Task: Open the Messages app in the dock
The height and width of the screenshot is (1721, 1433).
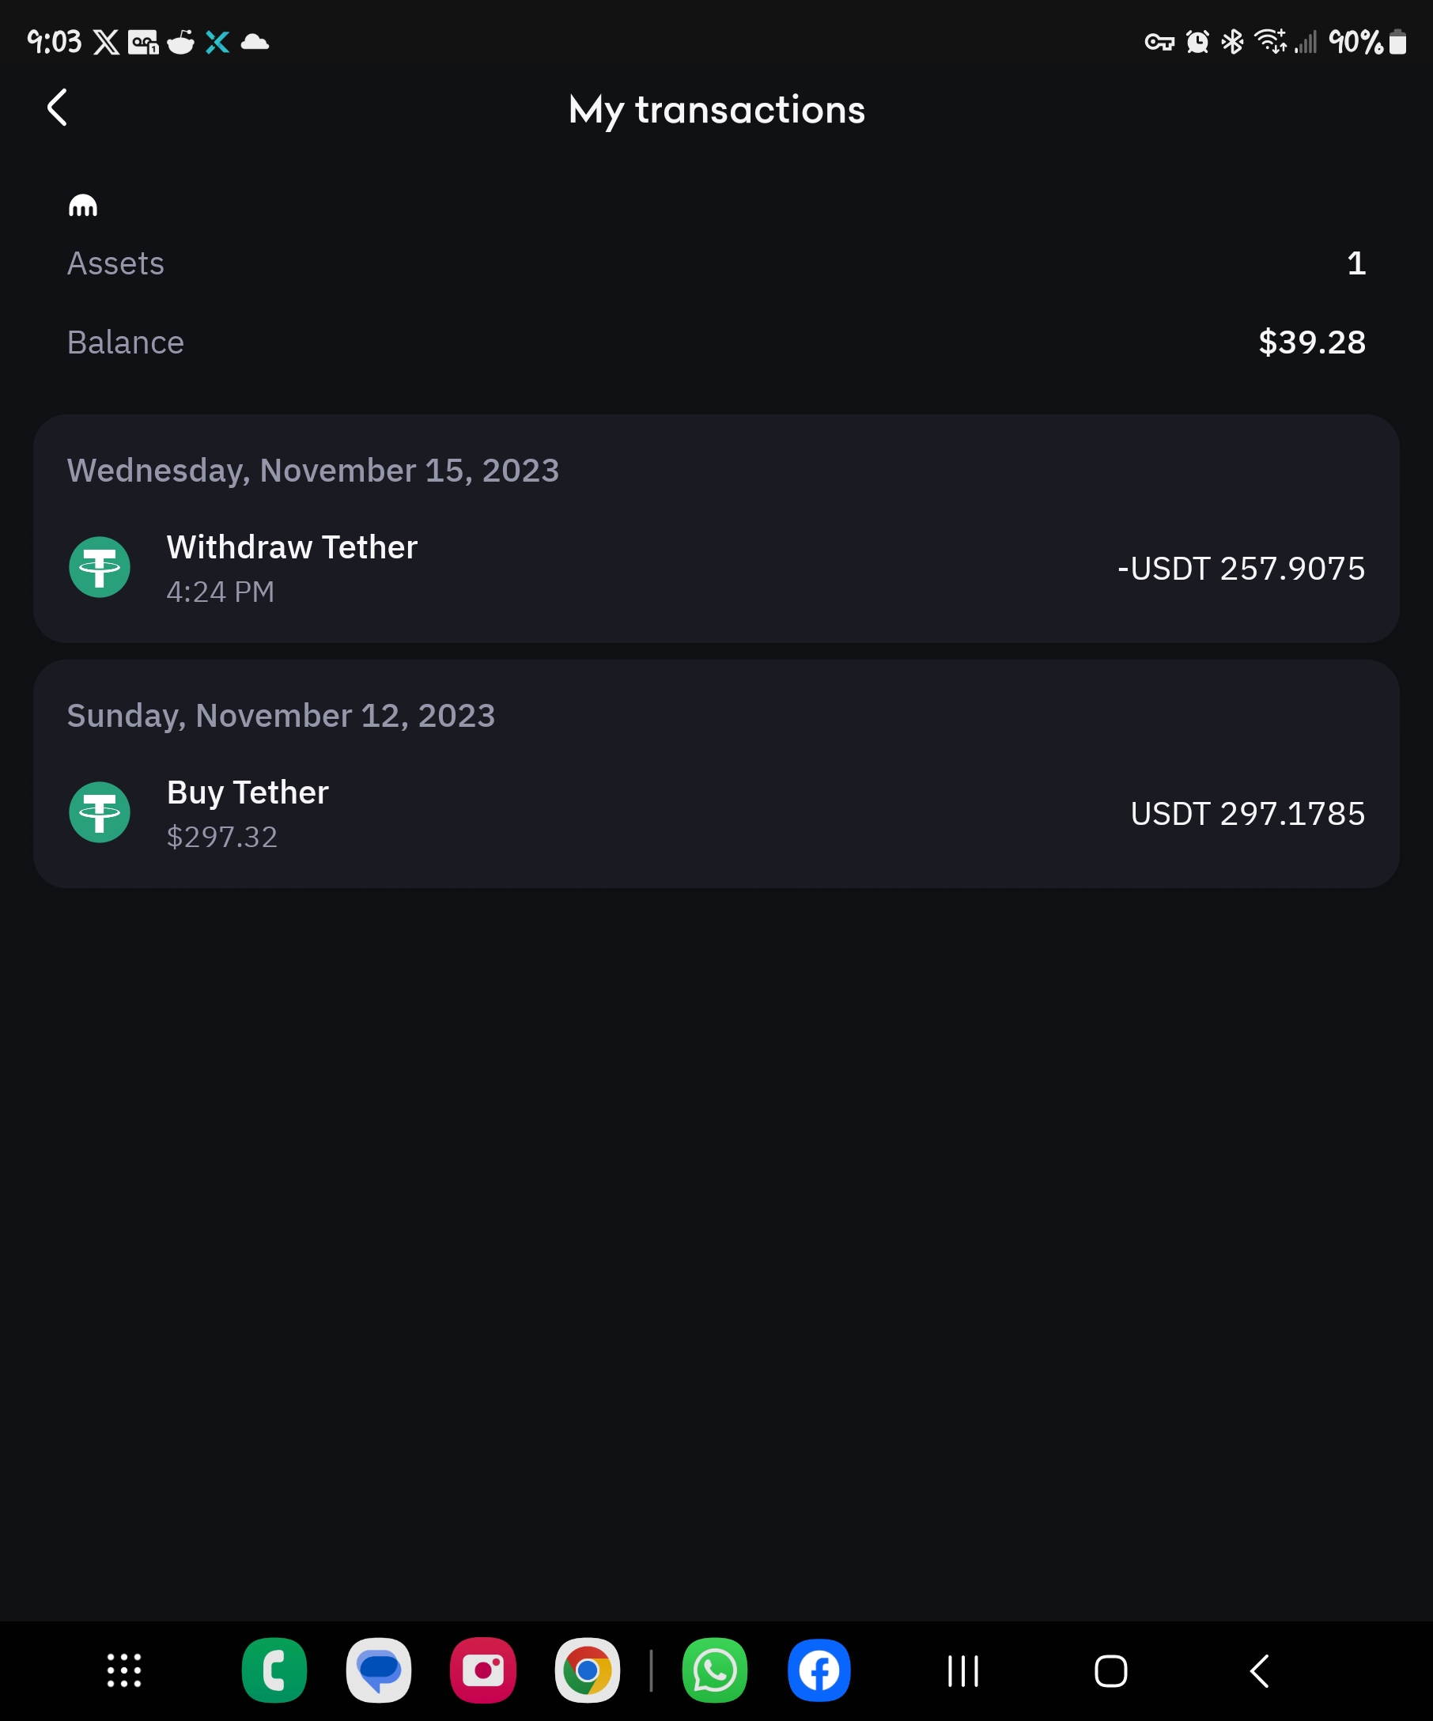Action: click(379, 1670)
